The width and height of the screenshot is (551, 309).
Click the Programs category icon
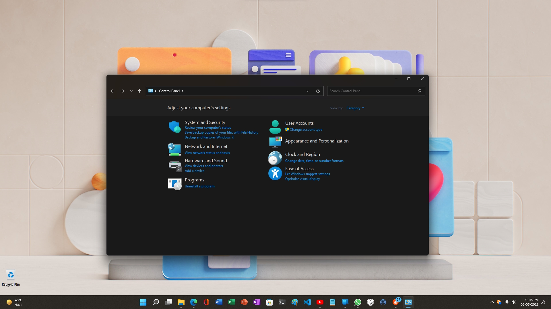(174, 184)
